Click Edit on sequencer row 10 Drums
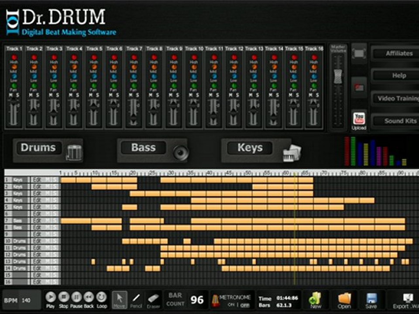419x314 pixels. click(x=37, y=241)
